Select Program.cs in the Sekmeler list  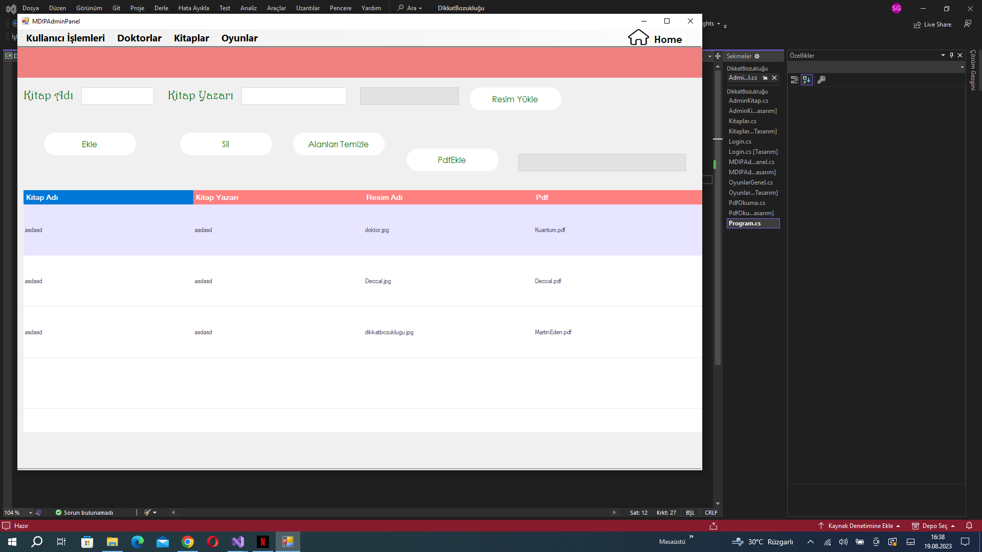(753, 223)
